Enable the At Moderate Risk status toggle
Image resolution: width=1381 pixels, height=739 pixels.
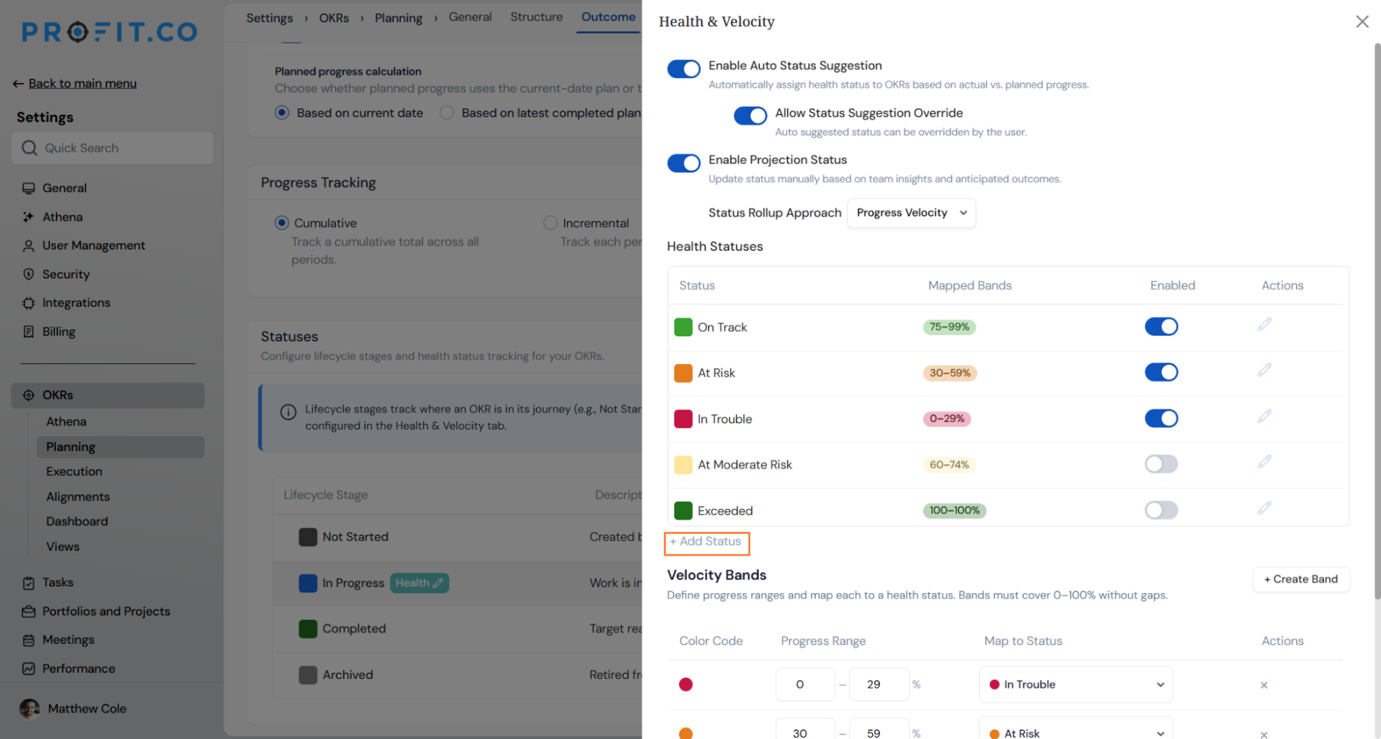(x=1161, y=464)
